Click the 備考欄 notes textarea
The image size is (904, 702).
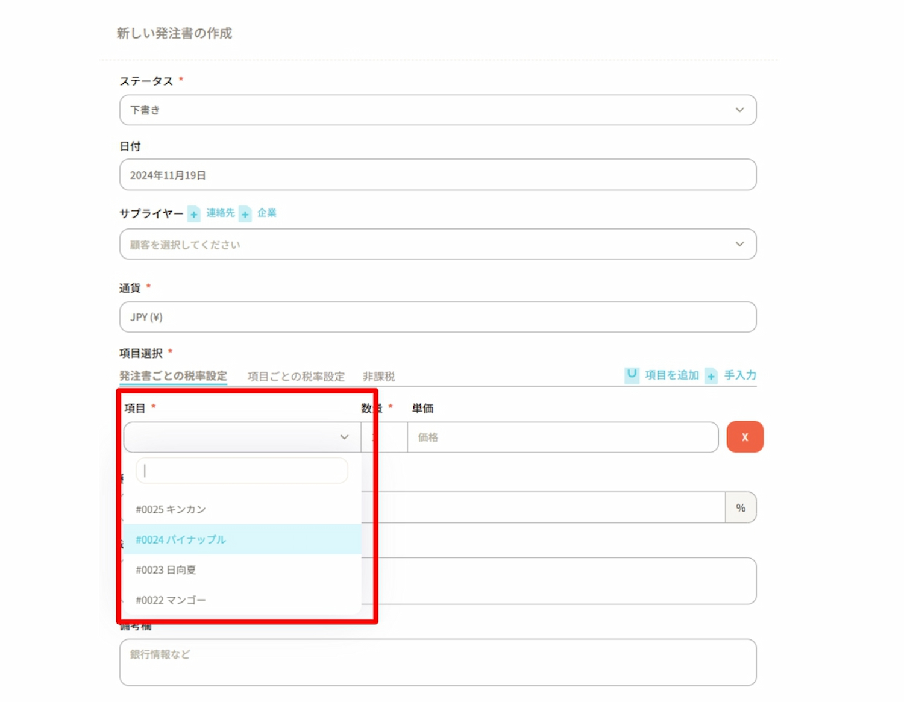(x=438, y=662)
